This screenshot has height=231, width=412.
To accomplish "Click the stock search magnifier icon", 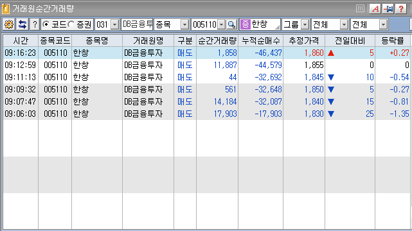I will [232, 24].
